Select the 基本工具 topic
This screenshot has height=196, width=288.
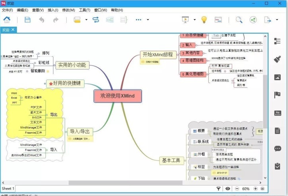[x=171, y=161]
